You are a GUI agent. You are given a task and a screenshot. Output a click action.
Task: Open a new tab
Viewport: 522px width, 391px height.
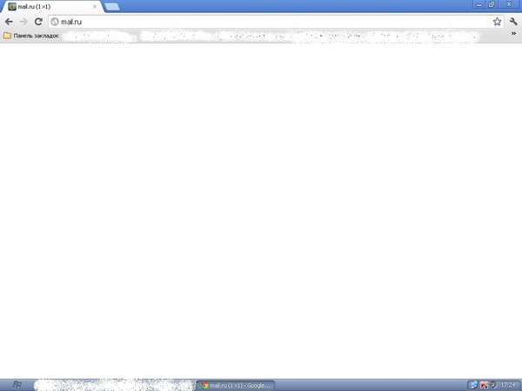click(112, 7)
